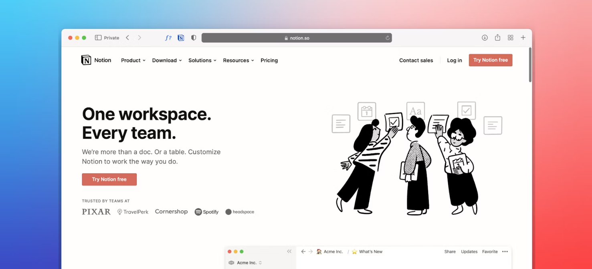Image resolution: width=592 pixels, height=269 pixels.
Task: Show the tab overview grid icon
Action: 510,38
